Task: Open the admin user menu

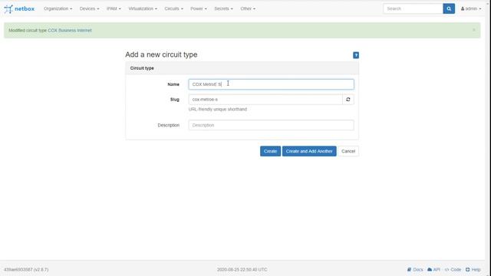Action: 470,8
